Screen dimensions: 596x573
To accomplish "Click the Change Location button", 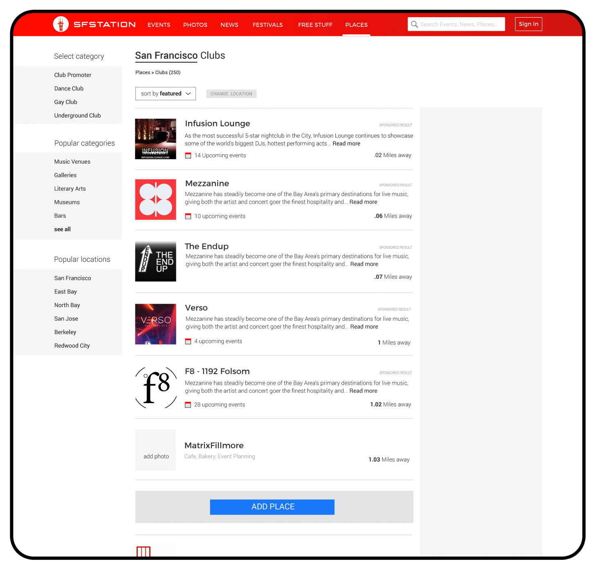I will pyautogui.click(x=231, y=94).
